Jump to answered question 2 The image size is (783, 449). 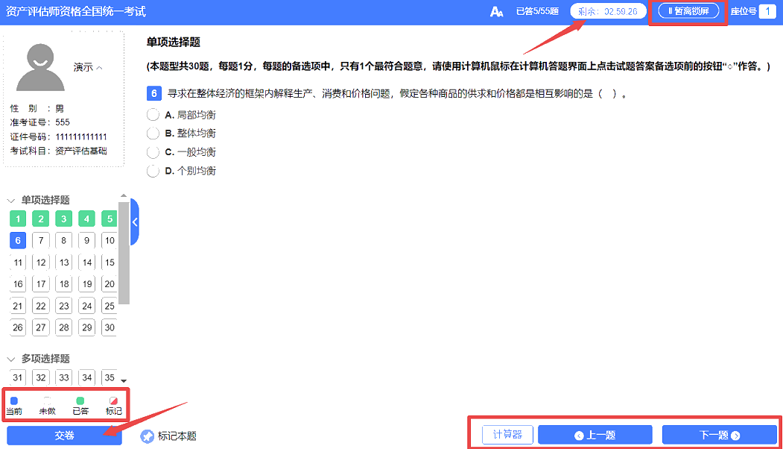41,219
